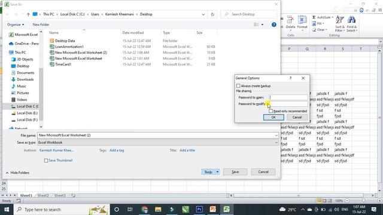Select New Microsoft Excel Worksheet (2) file
The height and width of the screenshot is (215, 383).
pos(81,53)
